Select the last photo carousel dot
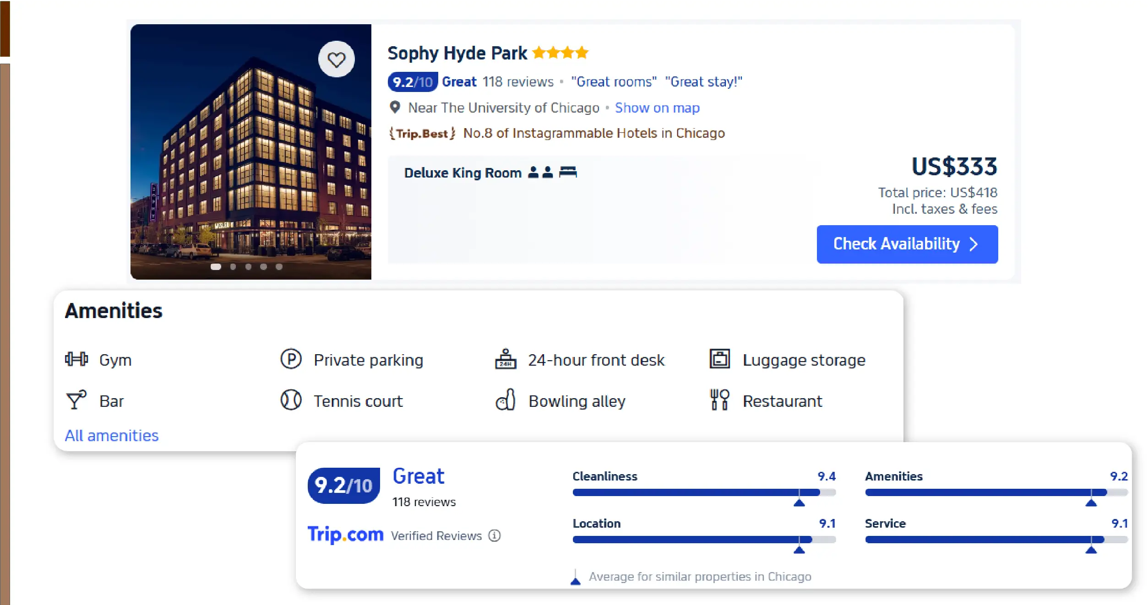The width and height of the screenshot is (1148, 605). click(279, 267)
